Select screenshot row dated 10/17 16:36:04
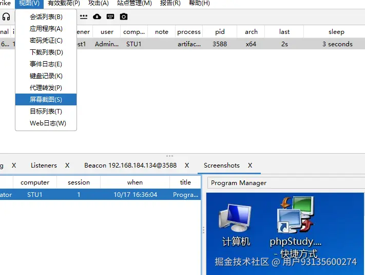This screenshot has width=365, height=275. (x=100, y=194)
